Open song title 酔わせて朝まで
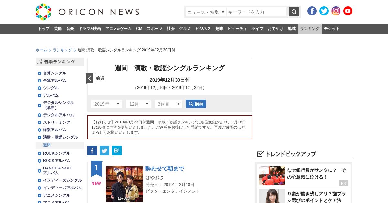The width and height of the screenshot is (388, 203). pyautogui.click(x=165, y=169)
